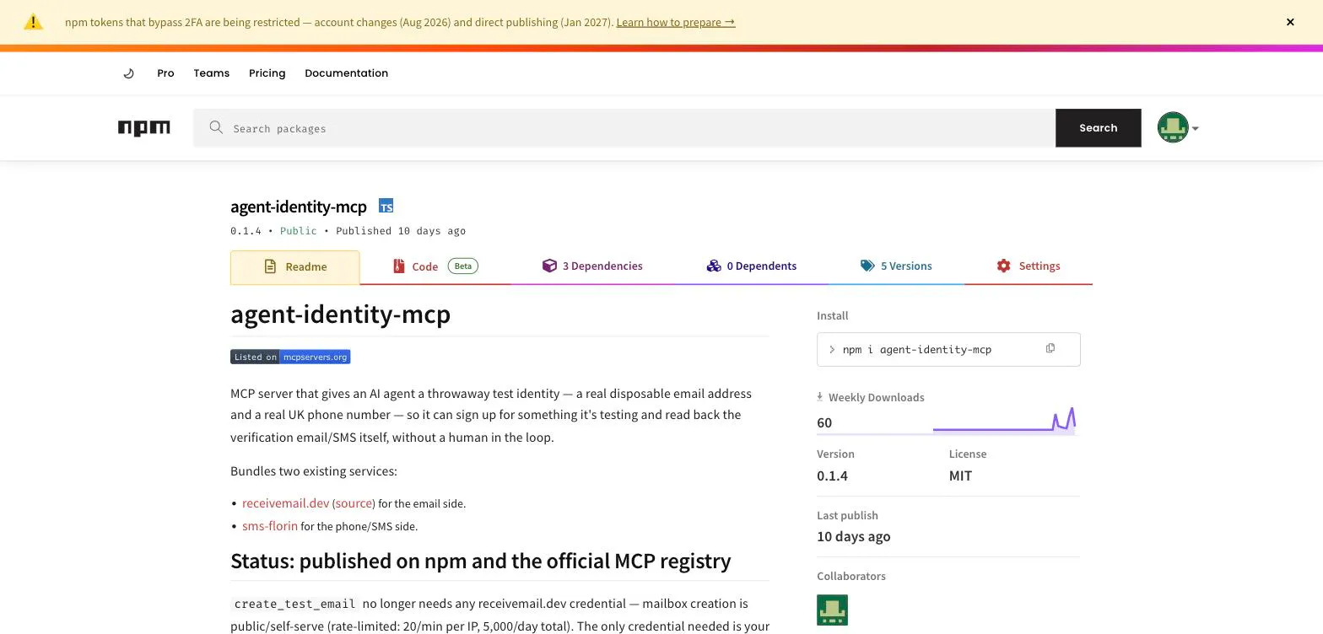Dismiss the 2FA notice banner
The height and width of the screenshot is (634, 1323).
click(1290, 22)
